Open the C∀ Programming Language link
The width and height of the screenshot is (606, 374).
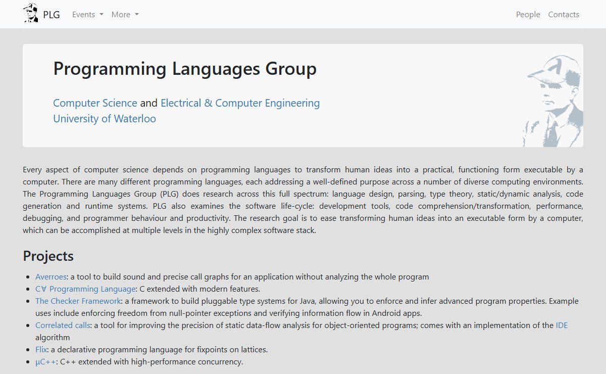[85, 289]
